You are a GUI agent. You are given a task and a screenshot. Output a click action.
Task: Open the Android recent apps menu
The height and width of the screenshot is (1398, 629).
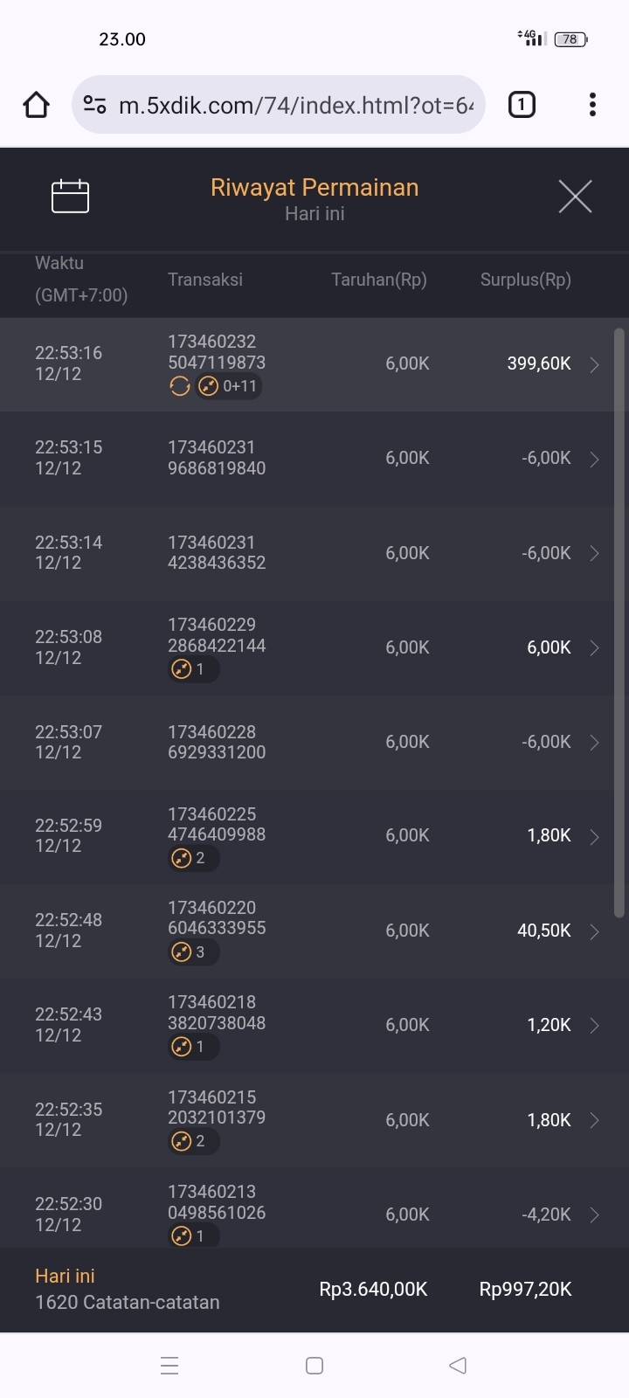(170, 1366)
